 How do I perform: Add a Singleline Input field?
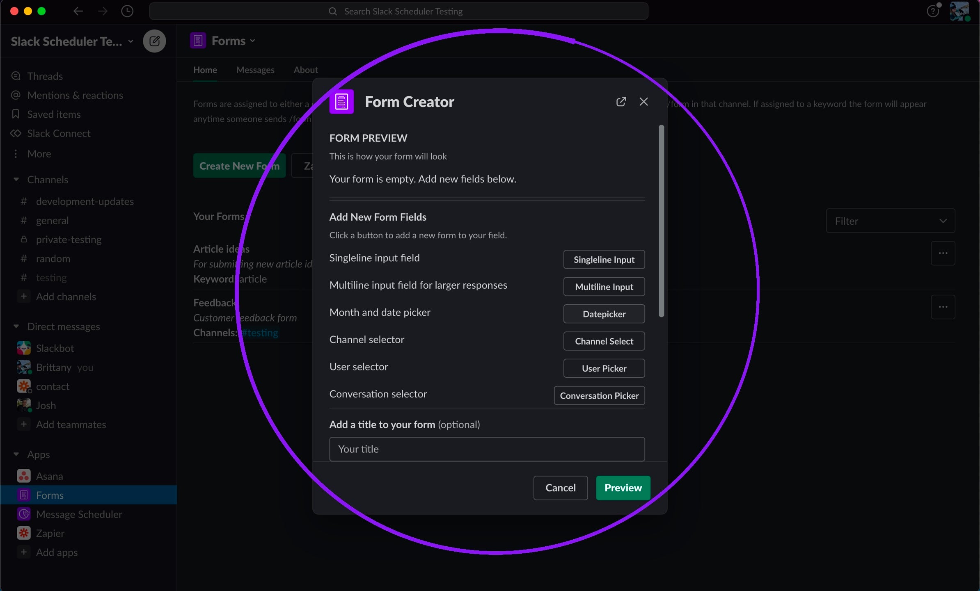click(604, 260)
